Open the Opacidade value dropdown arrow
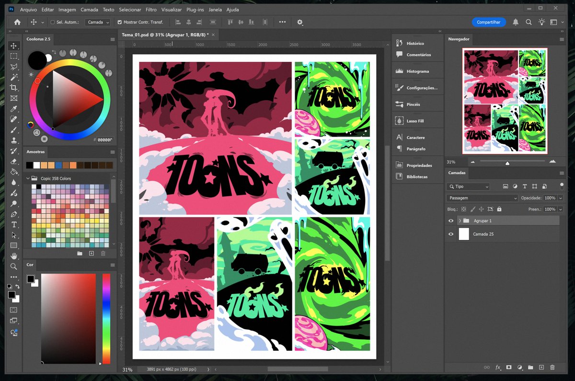575x381 pixels. [560, 198]
